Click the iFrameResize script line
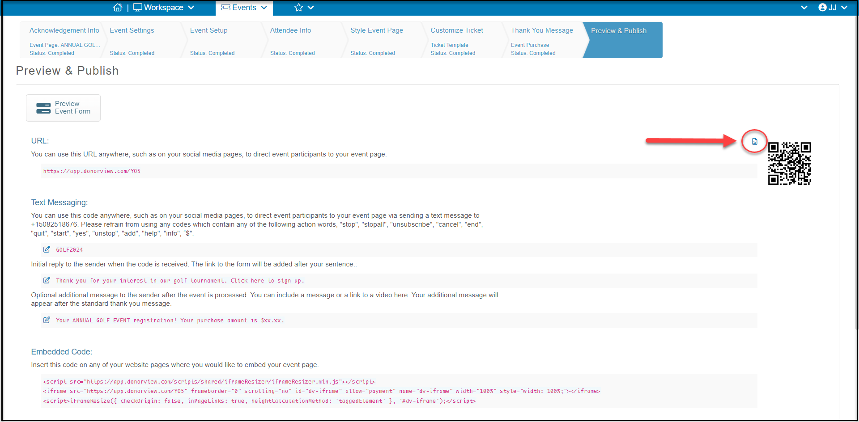The height and width of the screenshot is (422, 859). pyautogui.click(x=259, y=401)
